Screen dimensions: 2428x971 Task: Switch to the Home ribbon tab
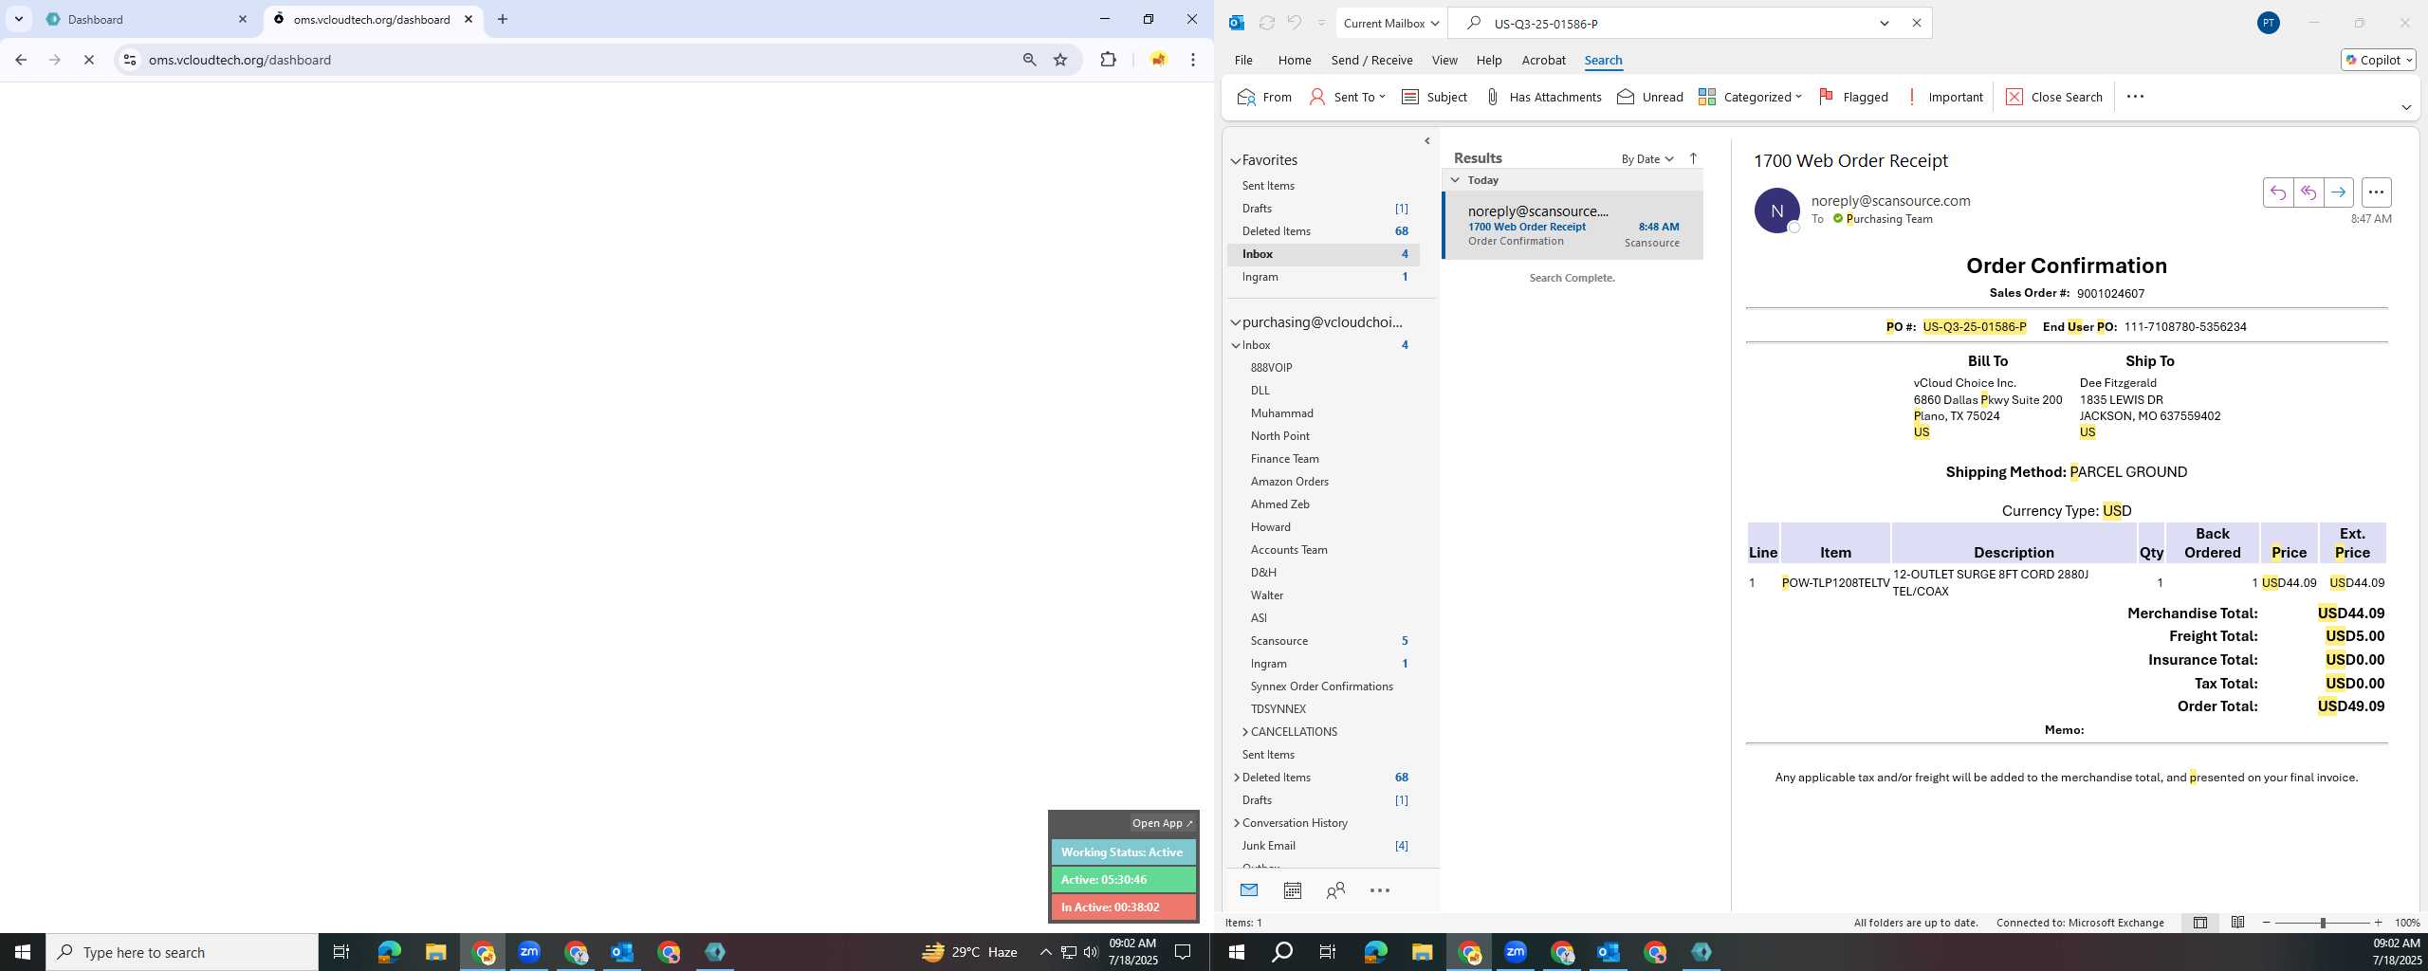(1294, 60)
